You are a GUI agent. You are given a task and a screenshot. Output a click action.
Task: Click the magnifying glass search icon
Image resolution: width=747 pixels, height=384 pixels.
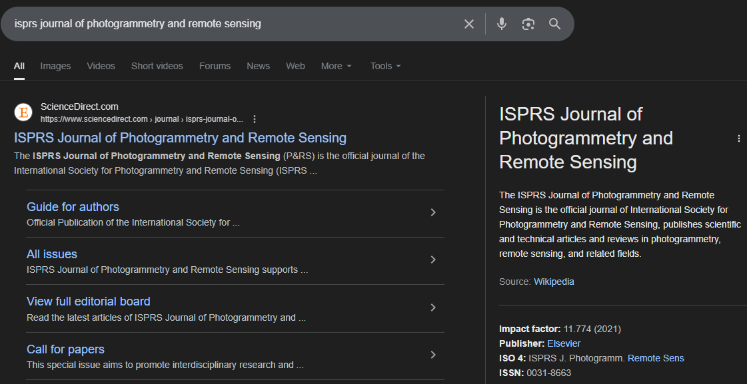(554, 24)
